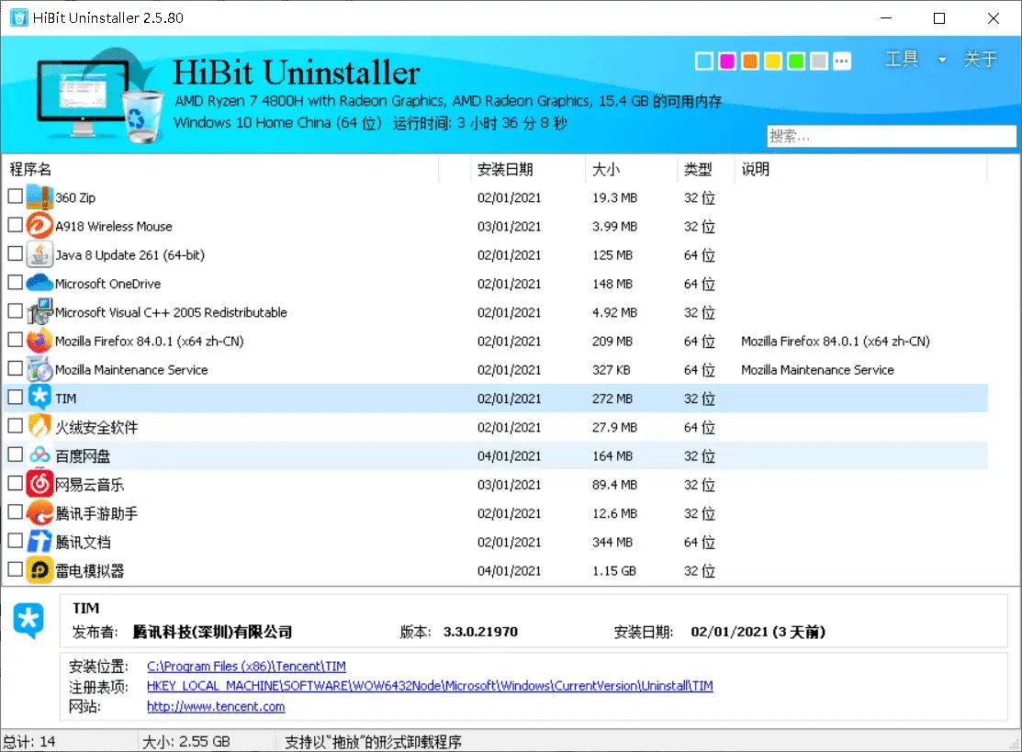The image size is (1022, 752).
Task: Click the Mozilla Firefox icon in list
Action: point(39,340)
